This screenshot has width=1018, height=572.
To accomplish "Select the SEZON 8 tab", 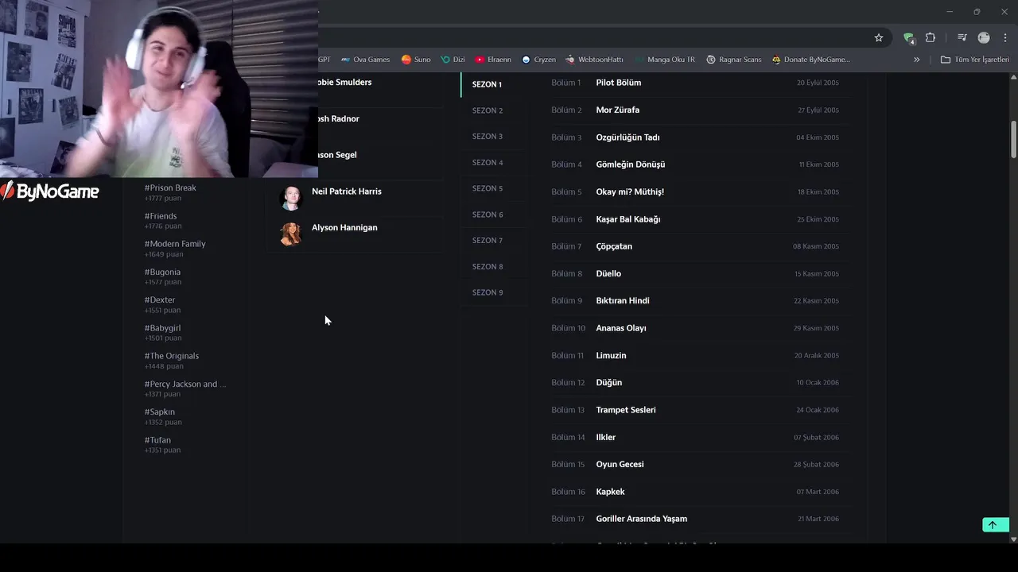I will point(488,266).
